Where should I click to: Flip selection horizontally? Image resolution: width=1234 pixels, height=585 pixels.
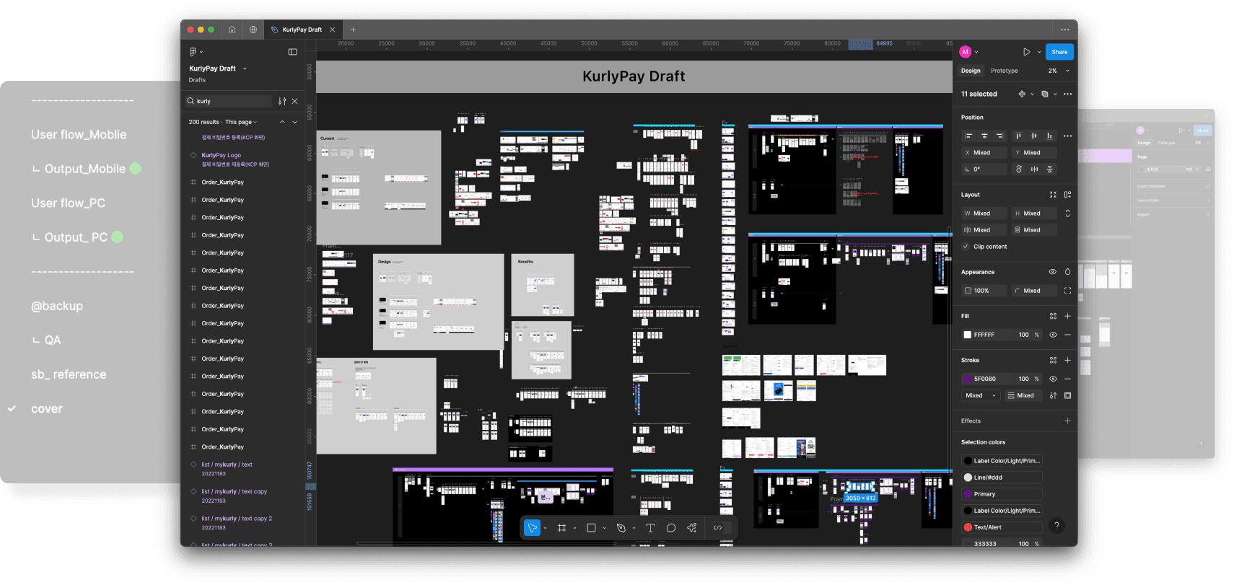(1034, 170)
